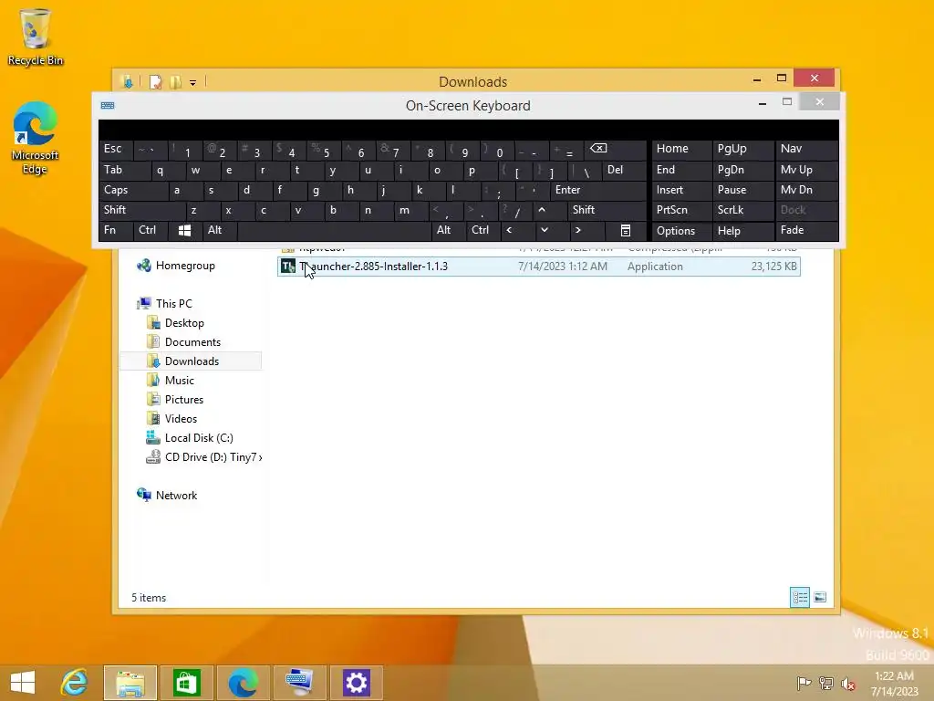Select Videos in the navigation pane
934x701 pixels.
172,418
